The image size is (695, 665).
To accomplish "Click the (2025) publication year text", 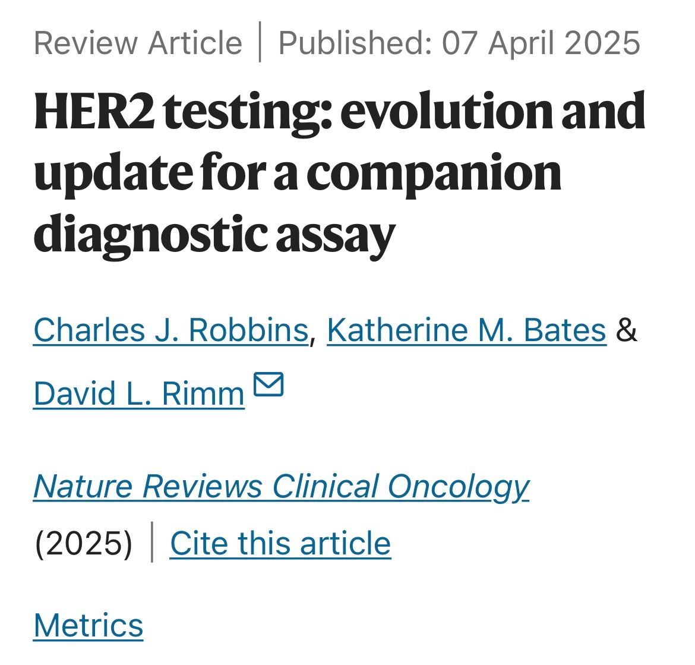I will 84,544.
